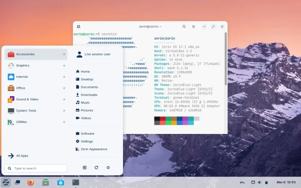Click the Restart icon in the menu
The width and height of the screenshot is (301, 188).
[x=96, y=167]
